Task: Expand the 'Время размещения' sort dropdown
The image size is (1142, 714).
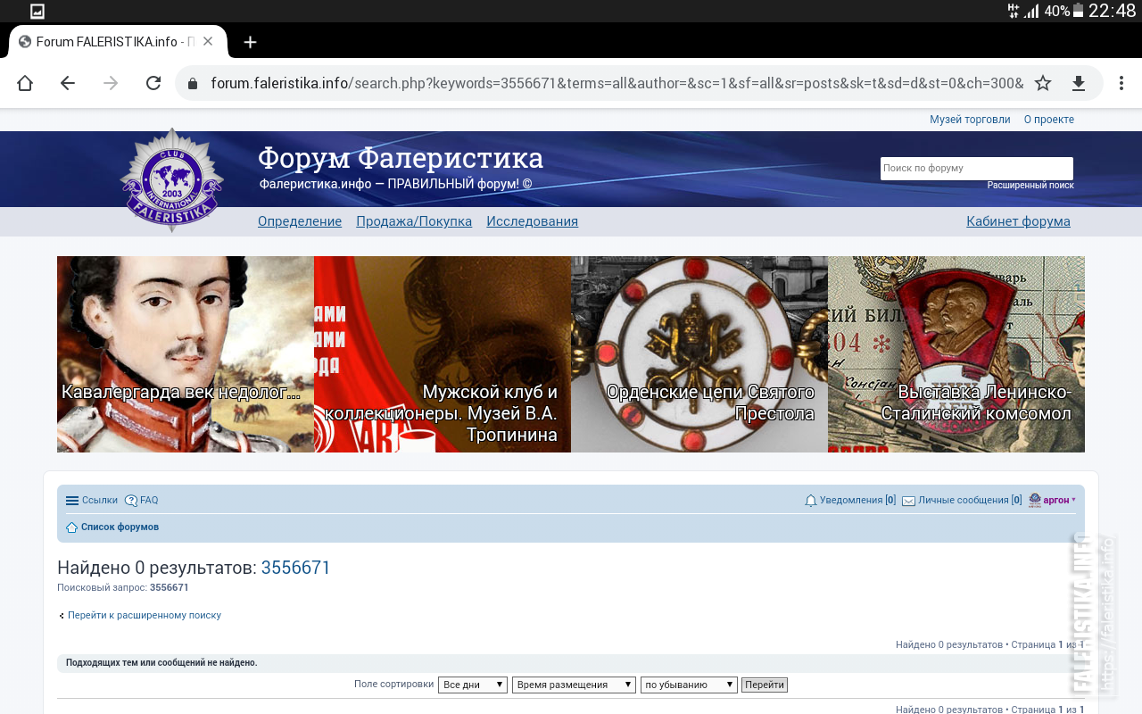Action: (574, 685)
